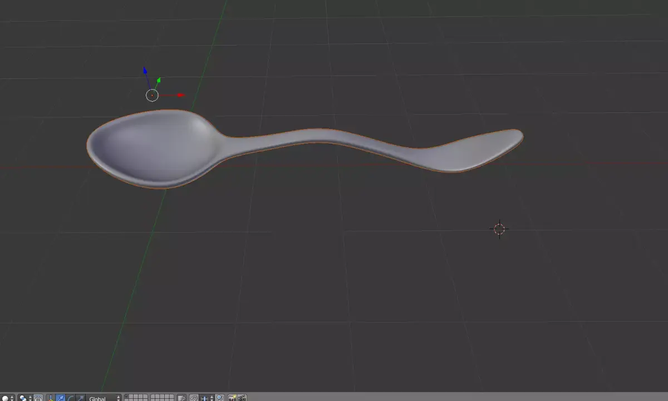Toggle the manipulate center points button

tap(38, 397)
